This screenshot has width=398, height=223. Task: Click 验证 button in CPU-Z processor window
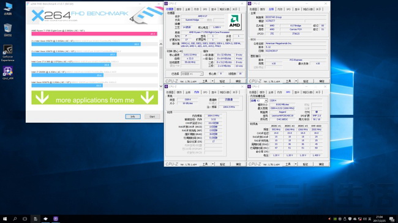222,81
